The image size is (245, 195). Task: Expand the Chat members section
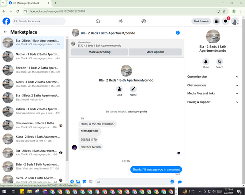213,85
